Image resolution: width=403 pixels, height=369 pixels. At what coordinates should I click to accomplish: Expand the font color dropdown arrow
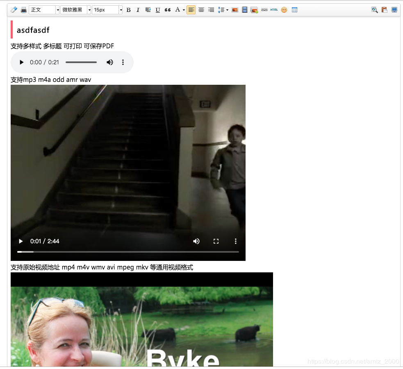(184, 10)
